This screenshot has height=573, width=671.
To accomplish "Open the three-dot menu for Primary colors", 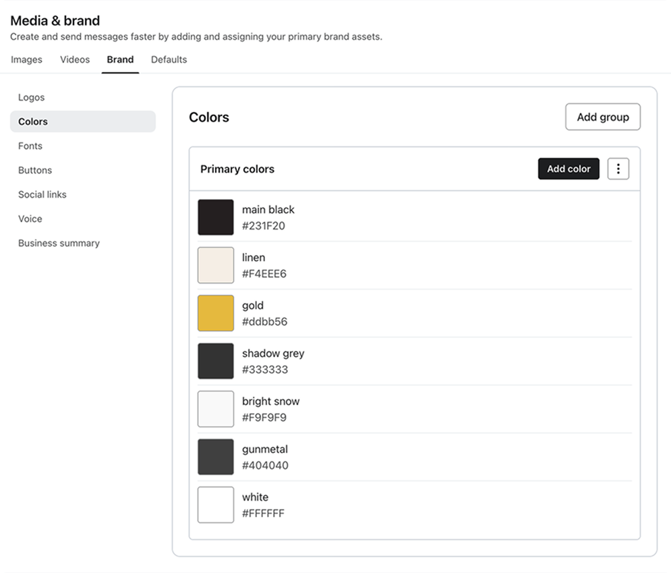I will 618,169.
